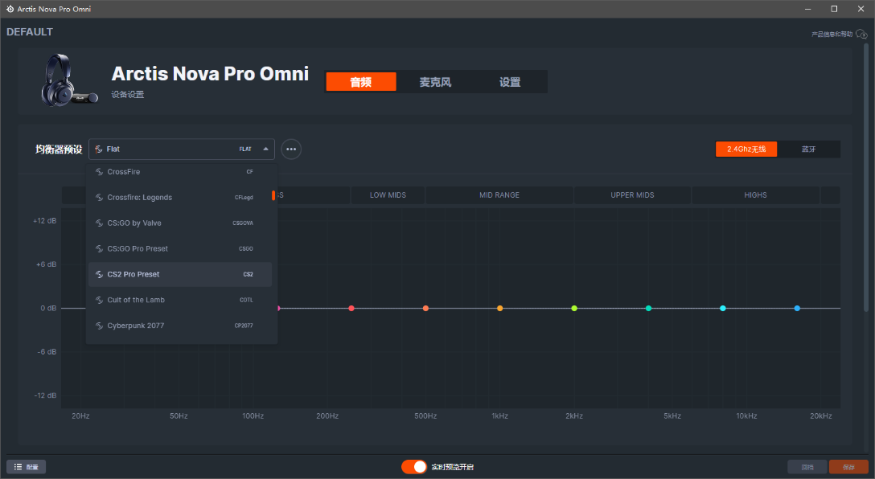Viewport: 875px width, 479px height.
Task: Click the HIGHS band header
Action: point(756,195)
